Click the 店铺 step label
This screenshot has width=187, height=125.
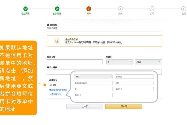120,14
